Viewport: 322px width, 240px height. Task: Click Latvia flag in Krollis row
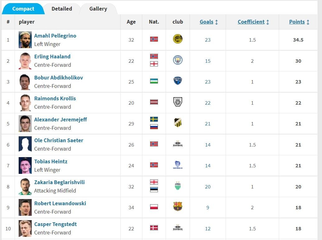coord(154,102)
